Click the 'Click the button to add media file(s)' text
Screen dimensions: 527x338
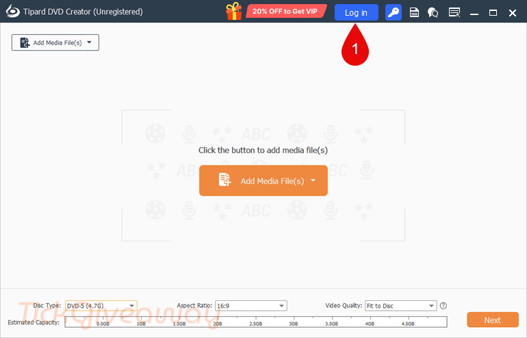[x=263, y=151]
